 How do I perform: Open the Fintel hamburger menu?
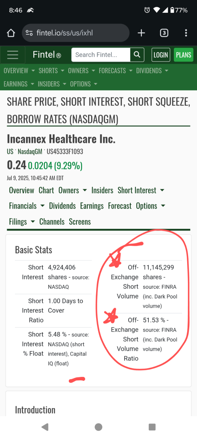12,55
